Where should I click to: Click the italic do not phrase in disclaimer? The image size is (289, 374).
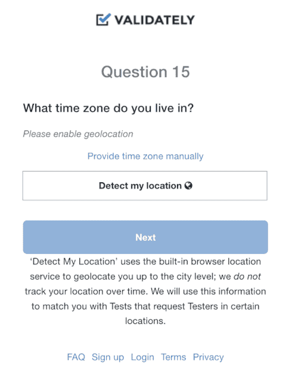[x=247, y=277]
